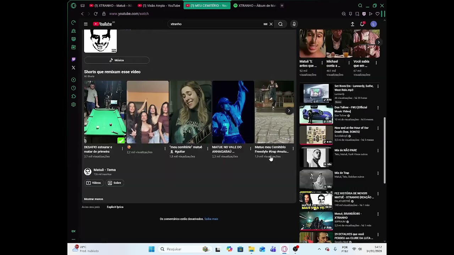Open Twitch panel in the Opera sidebar

73,59
